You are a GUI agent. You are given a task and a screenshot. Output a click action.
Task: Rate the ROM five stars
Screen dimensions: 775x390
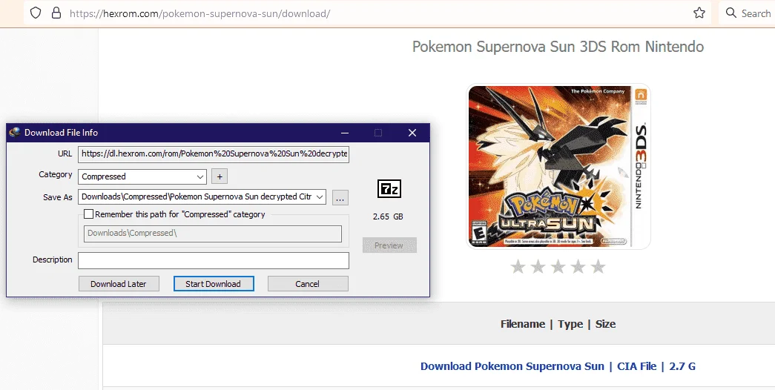coord(598,267)
